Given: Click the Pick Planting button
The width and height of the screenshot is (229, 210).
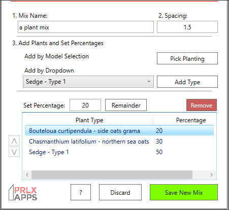Looking at the screenshot, I should (x=187, y=58).
